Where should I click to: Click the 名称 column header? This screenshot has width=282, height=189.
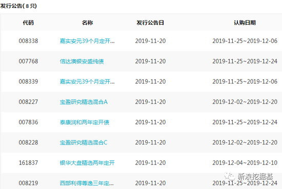point(87,23)
